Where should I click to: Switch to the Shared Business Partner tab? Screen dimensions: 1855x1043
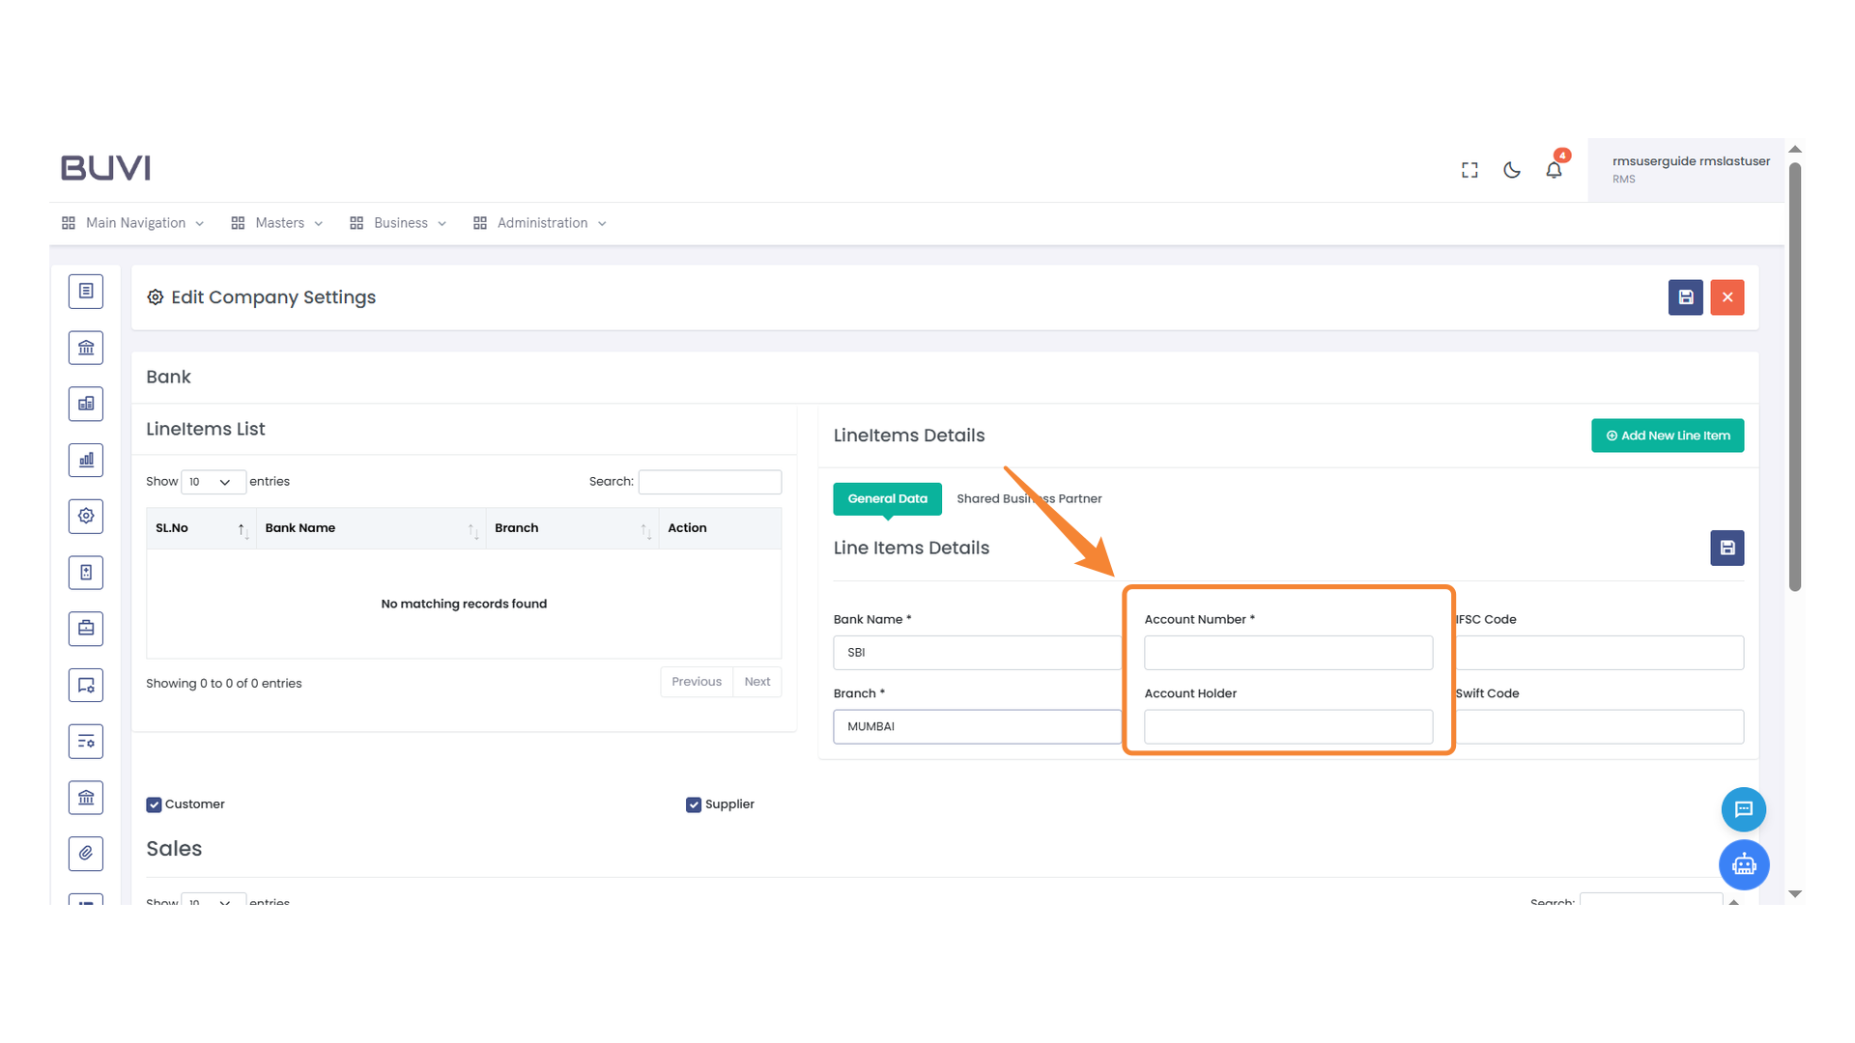pos(1029,498)
